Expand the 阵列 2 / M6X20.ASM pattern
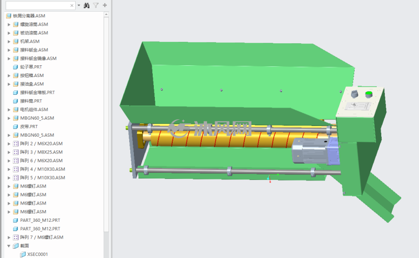419x258 pixels. [x=9, y=144]
